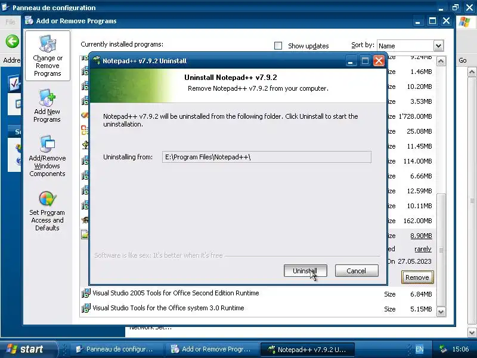This screenshot has width=477, height=358.
Task: Click the program list scroll up arrow
Action: (x=441, y=61)
